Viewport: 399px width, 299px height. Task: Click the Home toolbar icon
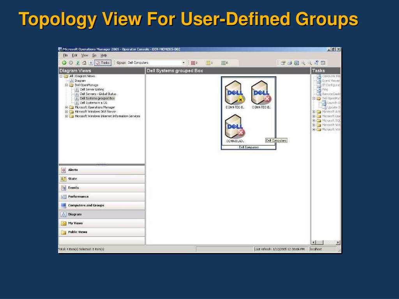click(84, 63)
